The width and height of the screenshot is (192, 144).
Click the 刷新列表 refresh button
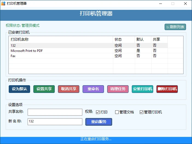click(175, 27)
